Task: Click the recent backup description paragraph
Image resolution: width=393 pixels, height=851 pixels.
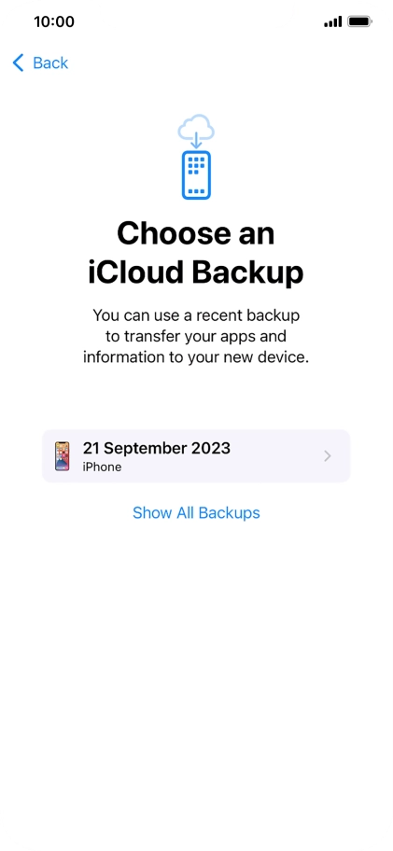Action: [x=196, y=337]
